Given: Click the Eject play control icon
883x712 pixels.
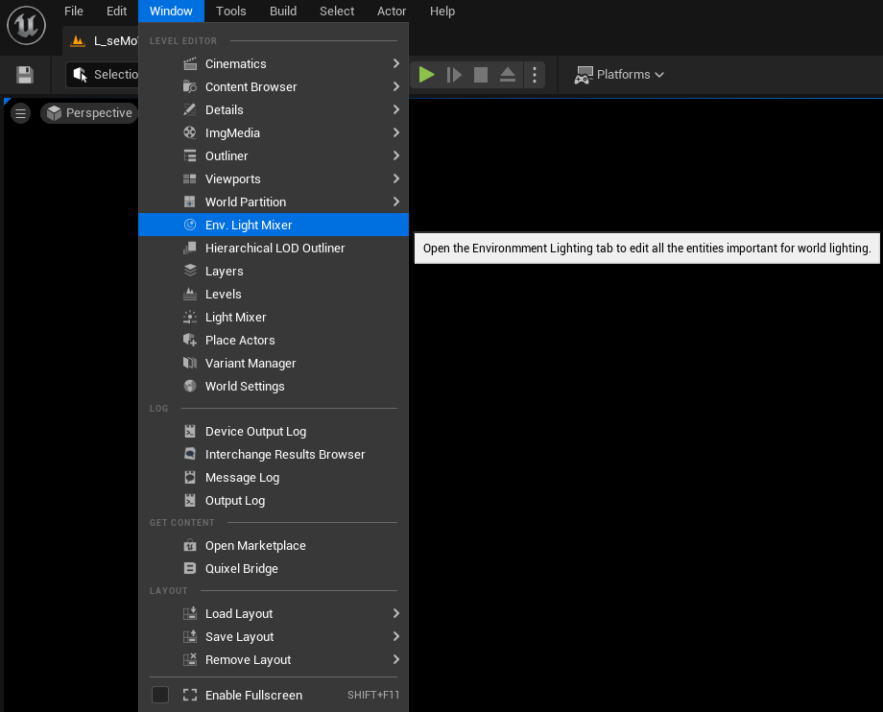Looking at the screenshot, I should coord(508,74).
